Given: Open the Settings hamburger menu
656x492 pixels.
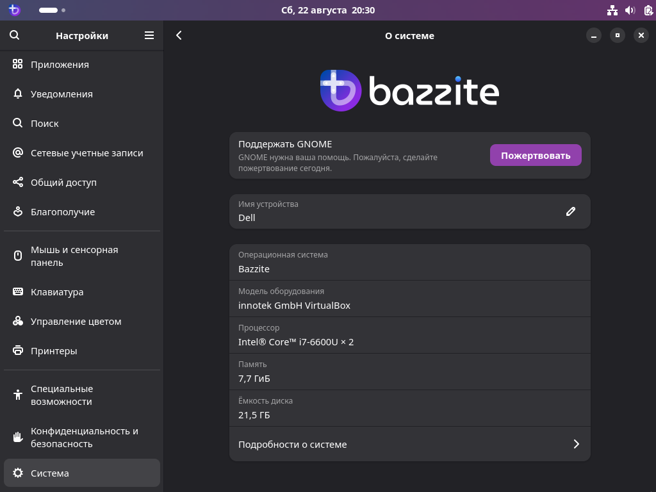Looking at the screenshot, I should (149, 35).
